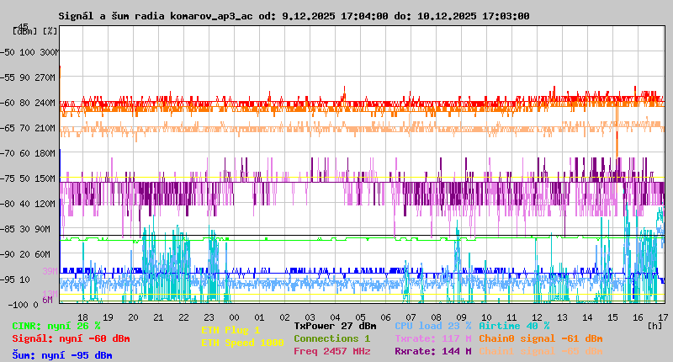Click the [dBm] unit header above the y-axis

[x=24, y=30]
